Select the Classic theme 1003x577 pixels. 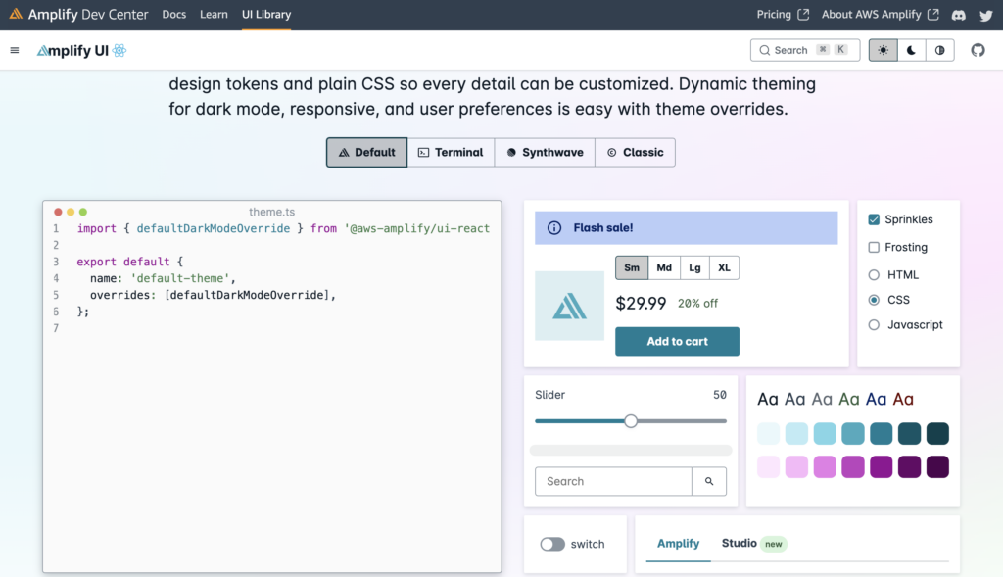(635, 152)
